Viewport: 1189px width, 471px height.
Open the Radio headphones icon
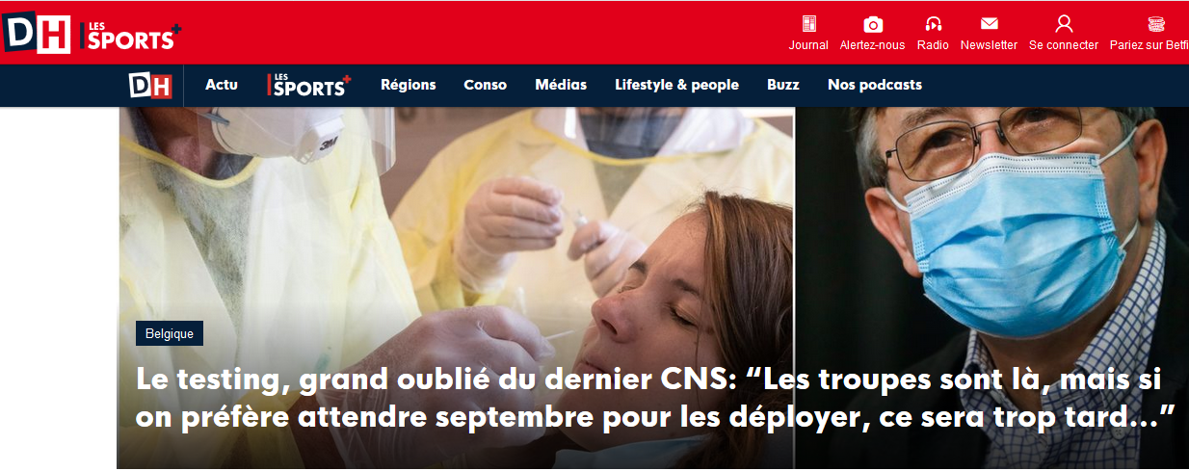(x=933, y=24)
